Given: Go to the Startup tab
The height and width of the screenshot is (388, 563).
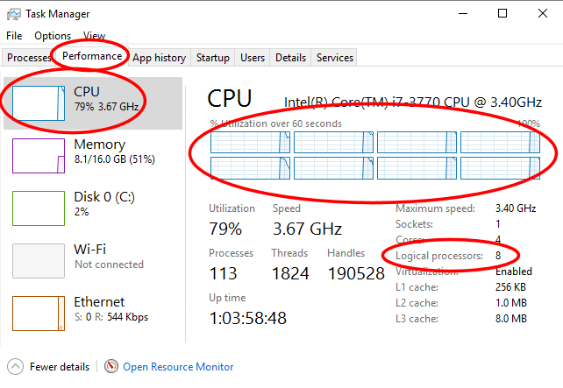Looking at the screenshot, I should coord(212,58).
